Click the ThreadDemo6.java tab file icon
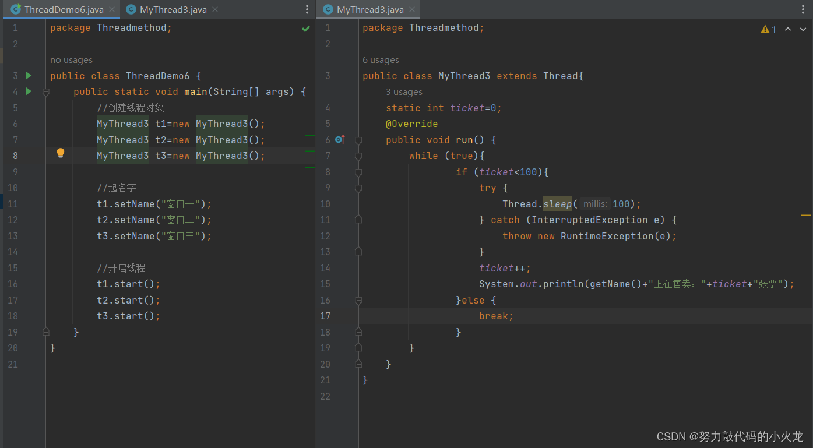813x448 pixels. [x=16, y=9]
